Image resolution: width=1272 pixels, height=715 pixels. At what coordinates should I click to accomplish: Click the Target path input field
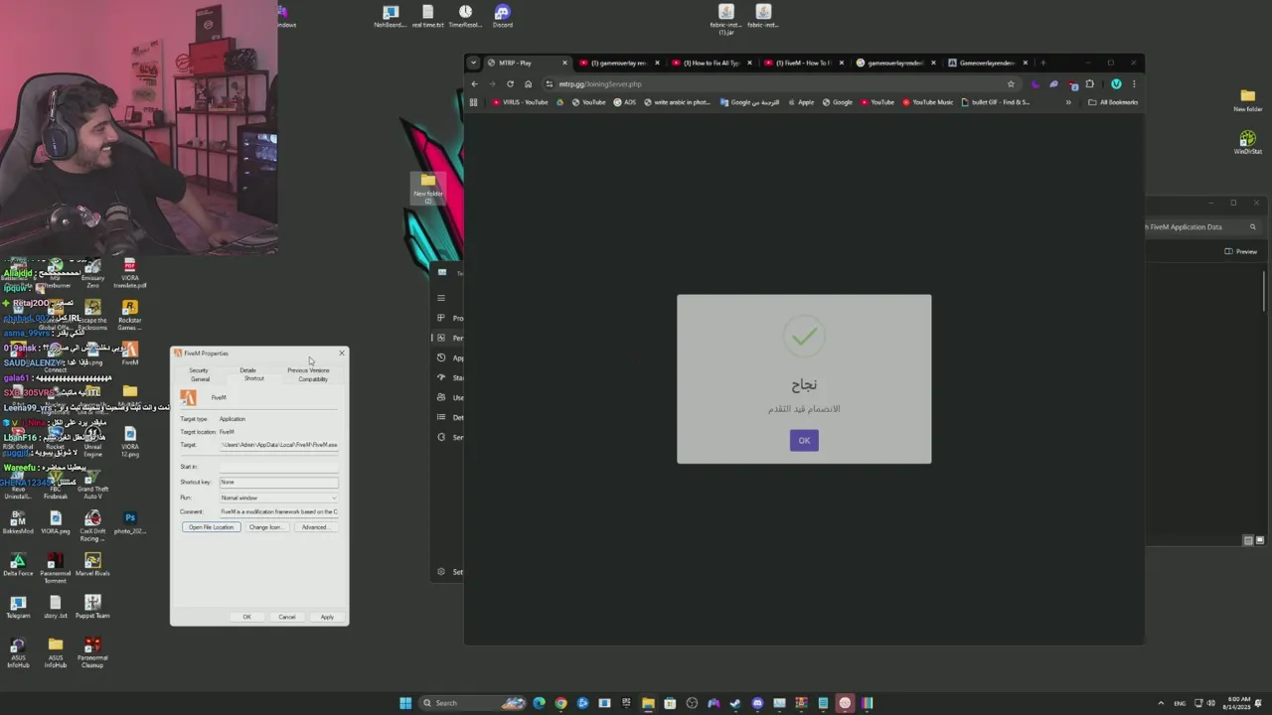point(278,445)
